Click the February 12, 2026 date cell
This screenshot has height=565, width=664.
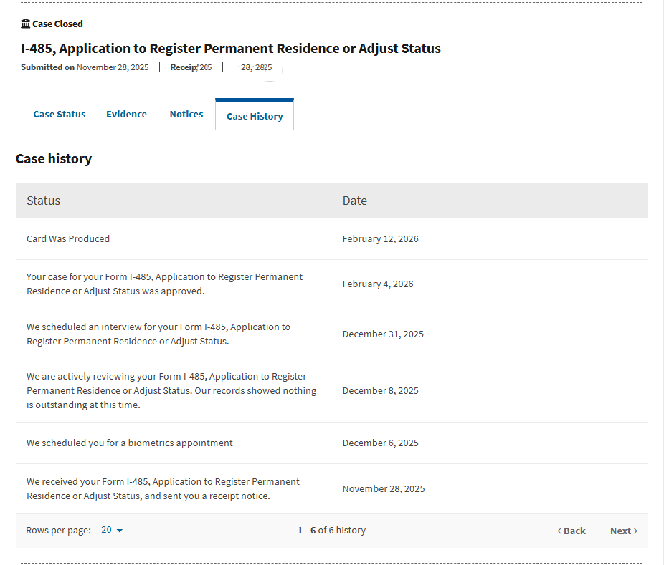380,239
